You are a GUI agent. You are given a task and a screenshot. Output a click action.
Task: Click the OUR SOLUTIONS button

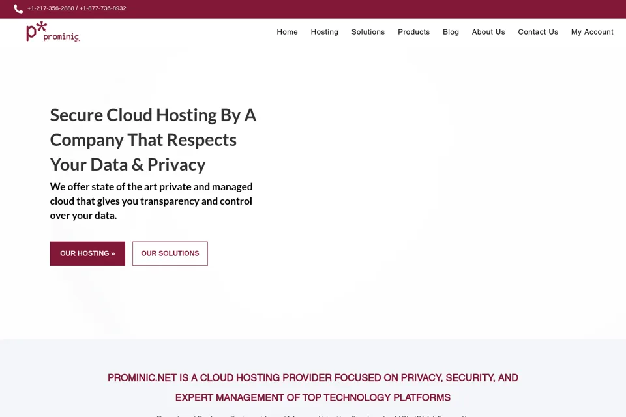170,253
